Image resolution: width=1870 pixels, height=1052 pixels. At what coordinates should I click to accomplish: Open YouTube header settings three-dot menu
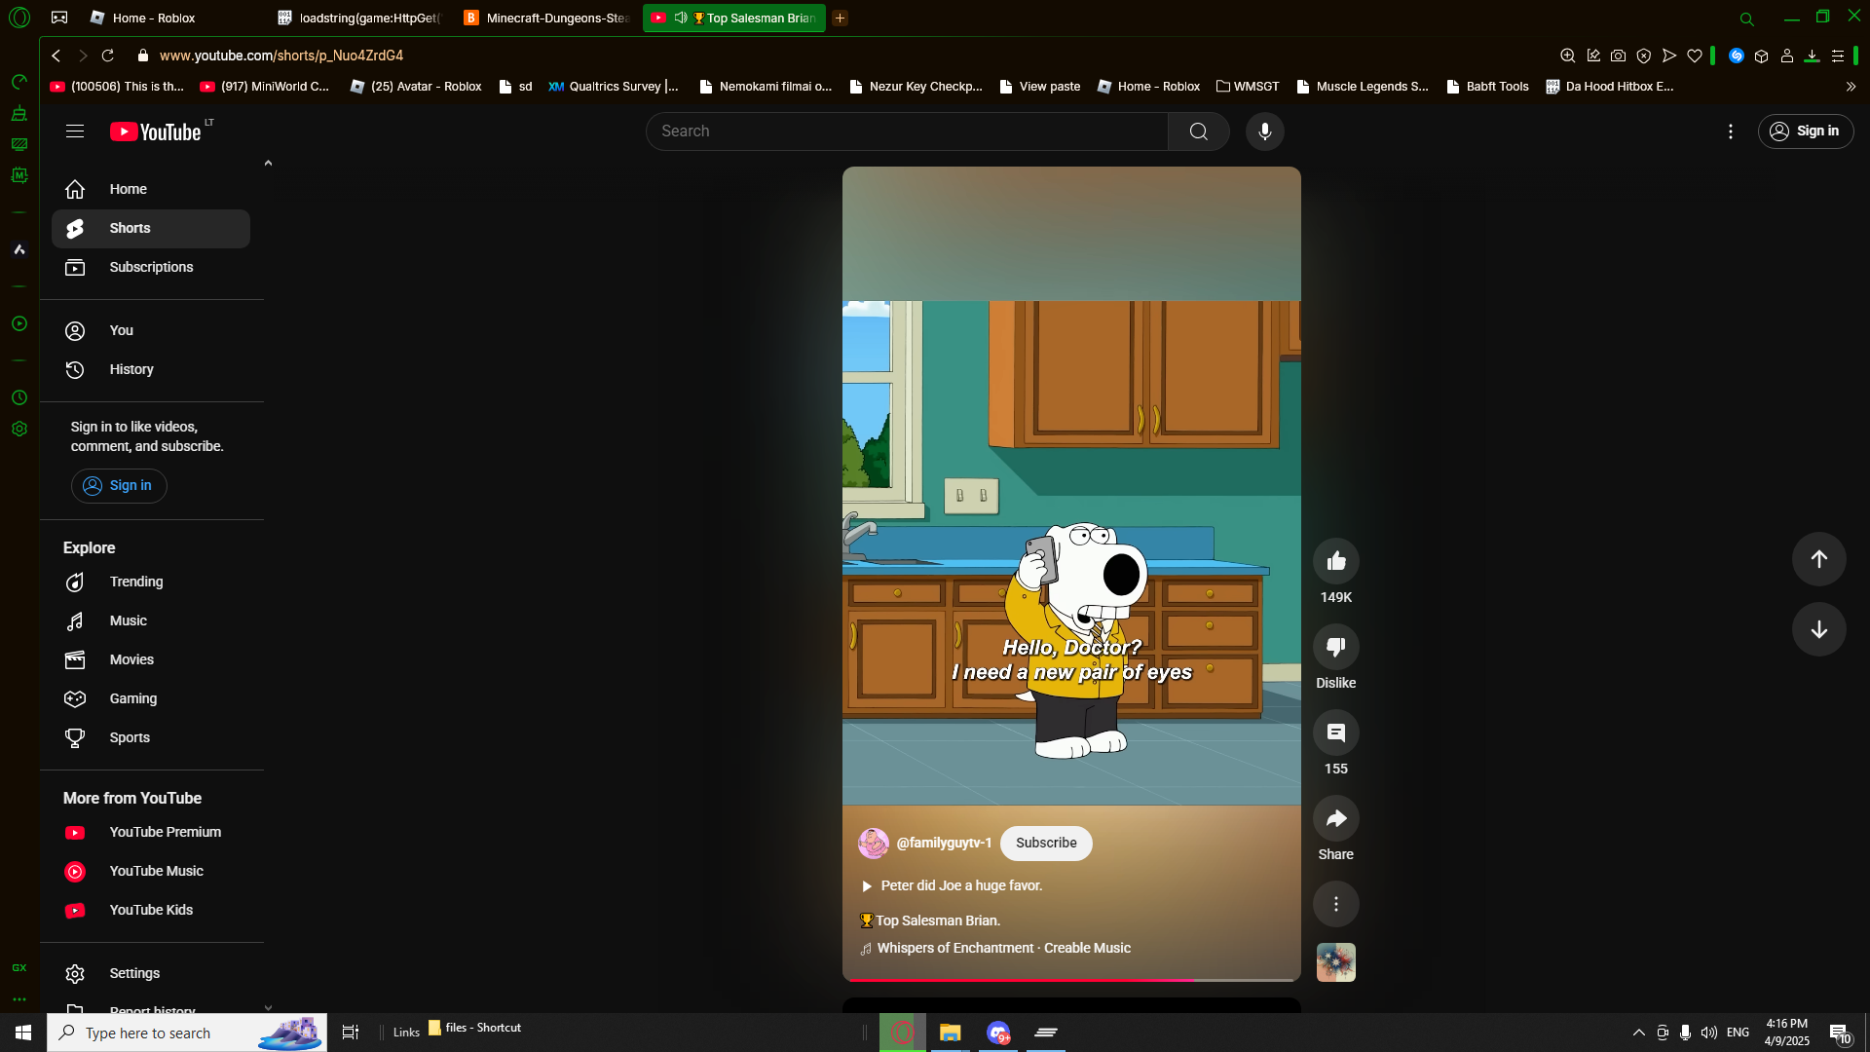point(1731,131)
